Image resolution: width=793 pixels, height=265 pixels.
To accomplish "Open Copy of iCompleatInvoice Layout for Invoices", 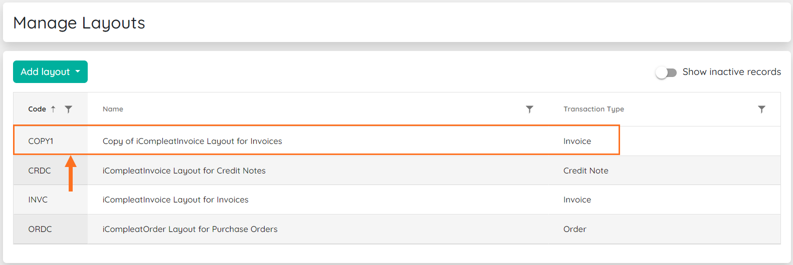I will coord(192,141).
